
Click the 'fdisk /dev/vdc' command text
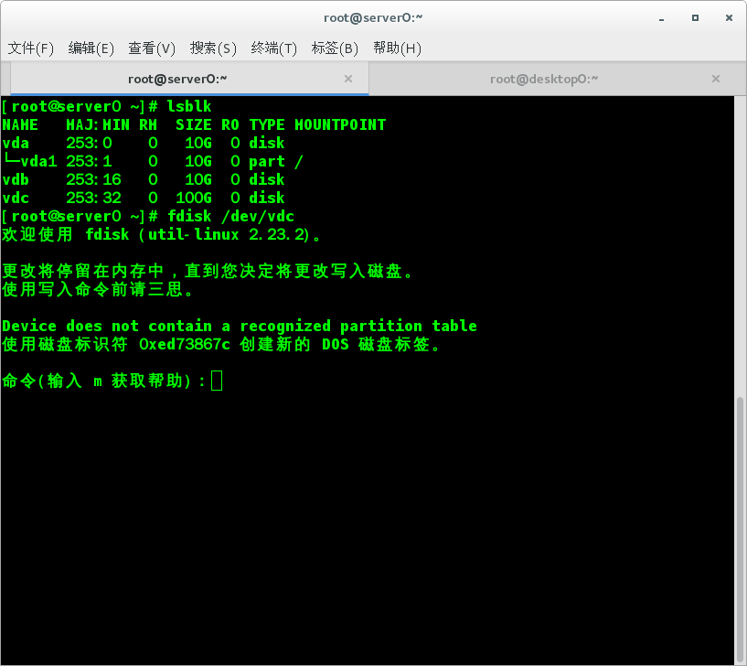[230, 217]
